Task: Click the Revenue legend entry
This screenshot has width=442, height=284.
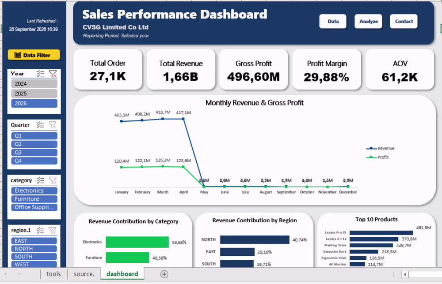Action: coord(380,149)
